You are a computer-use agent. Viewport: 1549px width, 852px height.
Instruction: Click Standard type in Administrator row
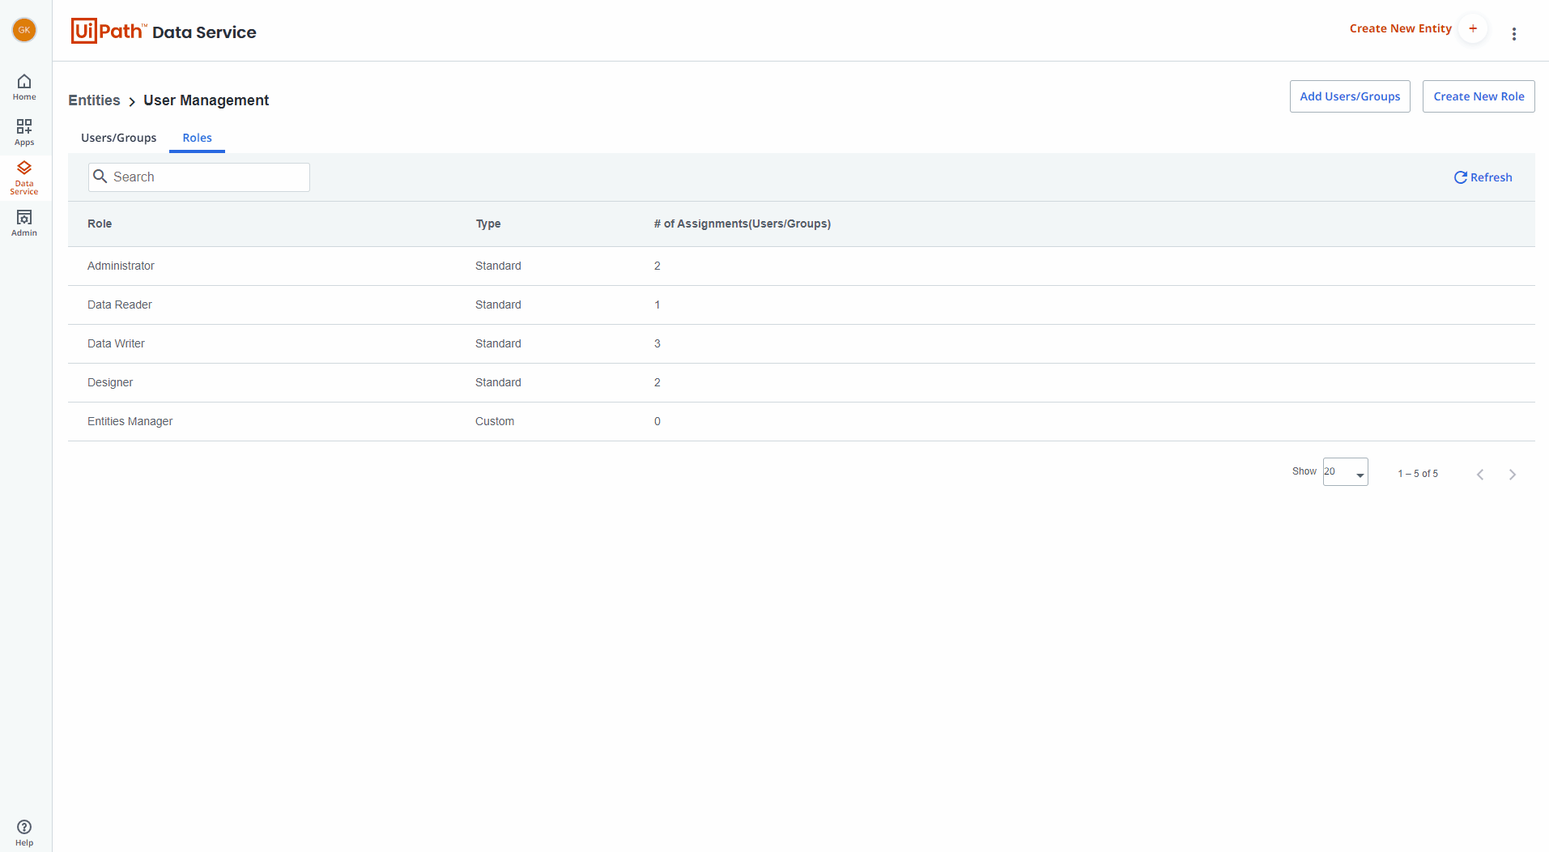pos(498,266)
